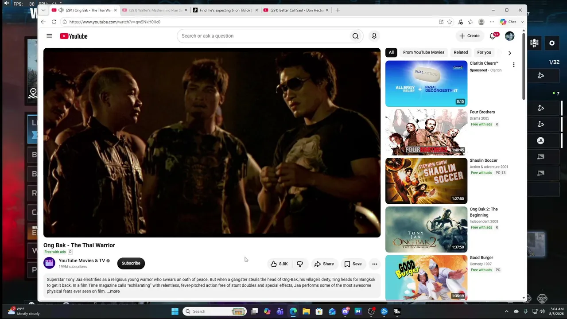Select the All filter chip

(x=391, y=52)
